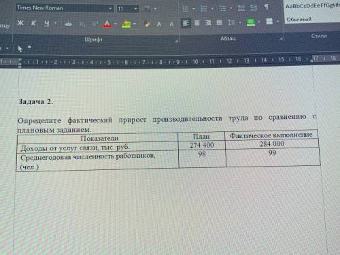Open the font size dropdown list
Image resolution: width=340 pixels, height=255 pixels.
click(135, 9)
